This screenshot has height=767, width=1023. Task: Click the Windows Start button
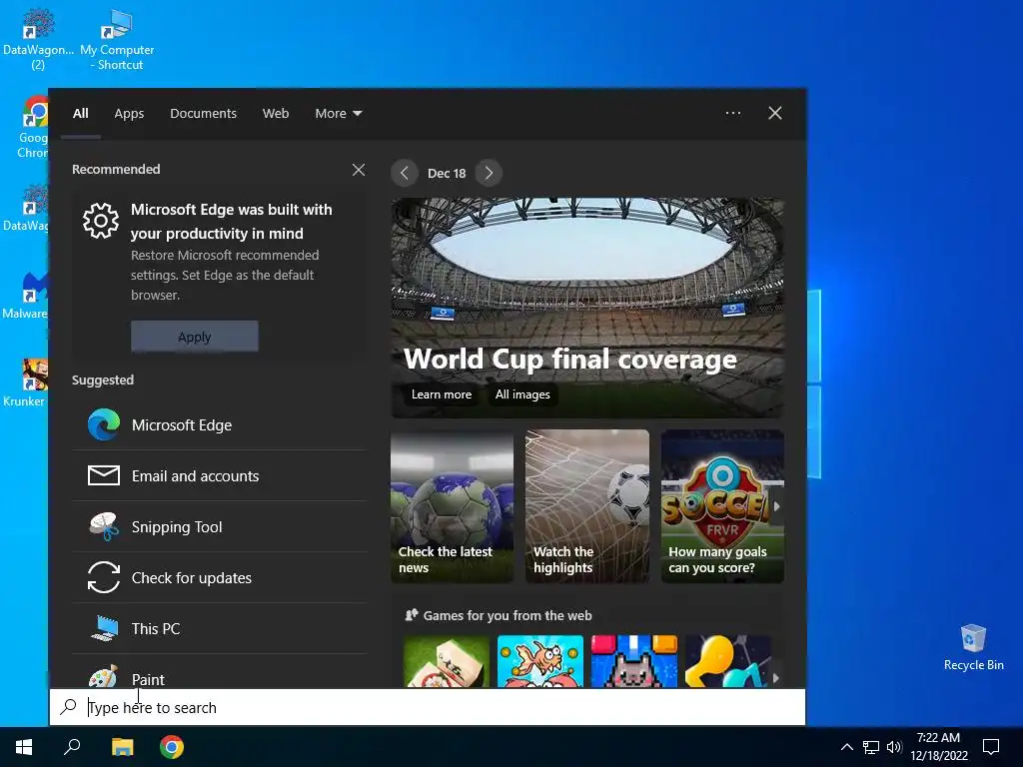coord(24,747)
